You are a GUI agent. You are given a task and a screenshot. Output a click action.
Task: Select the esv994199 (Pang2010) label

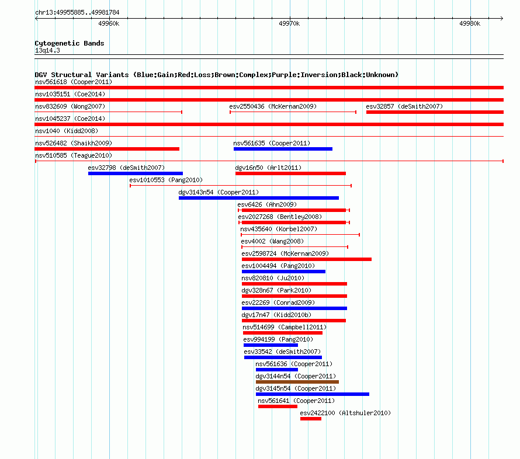[278, 339]
